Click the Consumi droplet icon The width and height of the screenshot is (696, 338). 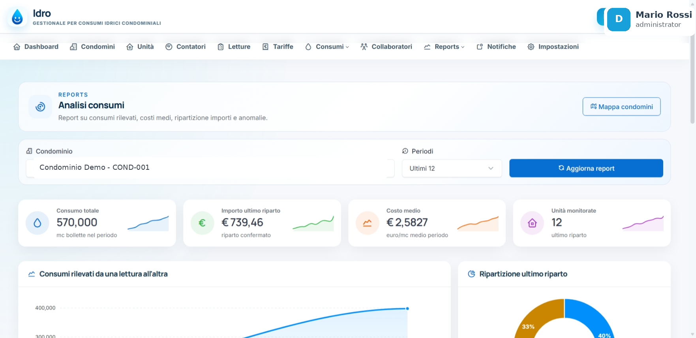pos(308,47)
